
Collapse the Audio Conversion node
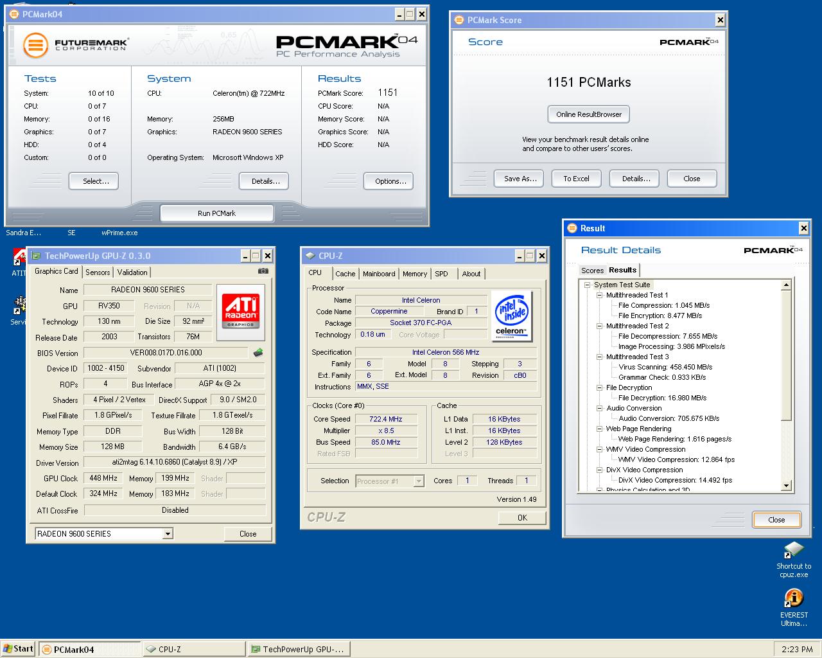[599, 408]
